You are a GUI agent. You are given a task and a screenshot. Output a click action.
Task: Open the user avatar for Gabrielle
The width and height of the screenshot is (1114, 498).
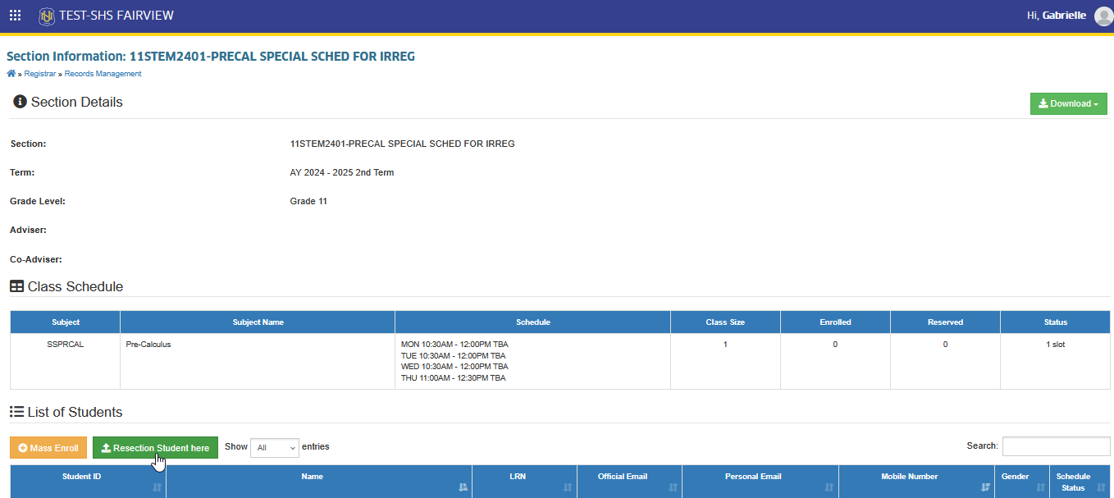point(1103,16)
